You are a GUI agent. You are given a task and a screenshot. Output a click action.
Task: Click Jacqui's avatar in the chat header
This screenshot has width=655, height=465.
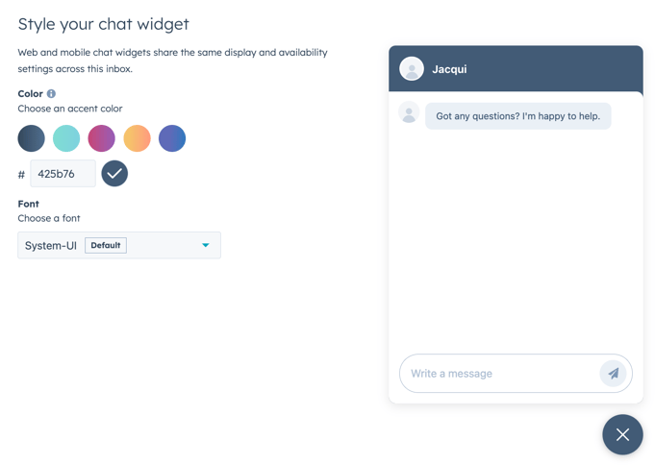412,68
